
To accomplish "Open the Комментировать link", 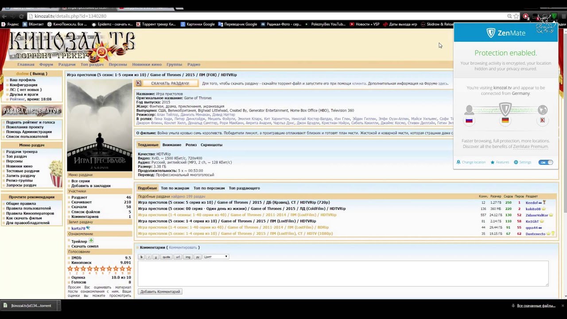I will [x=183, y=248].
